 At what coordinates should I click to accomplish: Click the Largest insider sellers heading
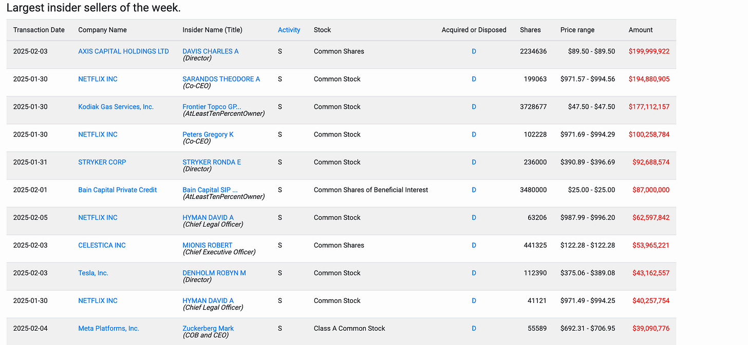[x=93, y=8]
